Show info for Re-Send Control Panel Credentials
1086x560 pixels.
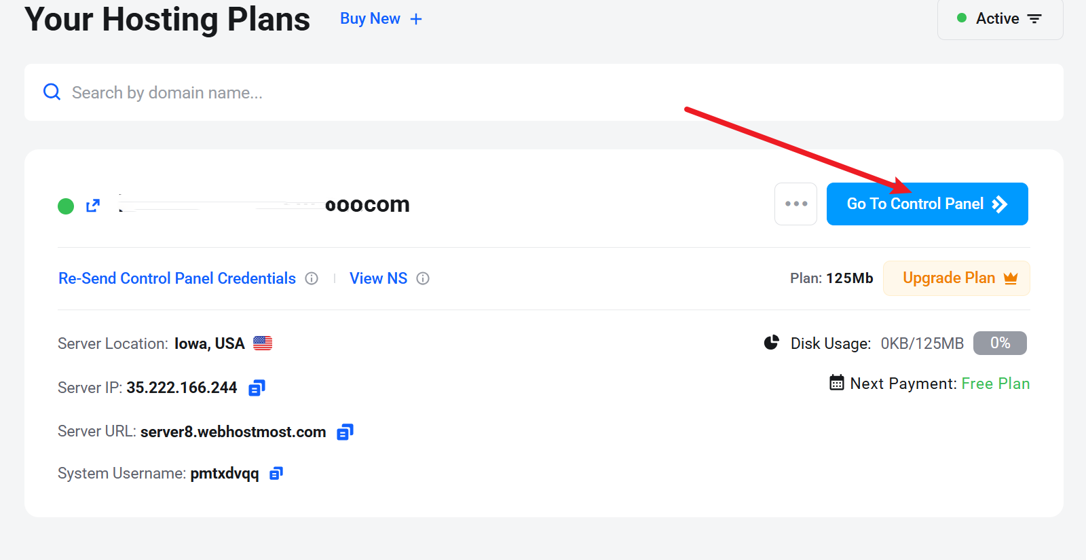click(x=312, y=278)
